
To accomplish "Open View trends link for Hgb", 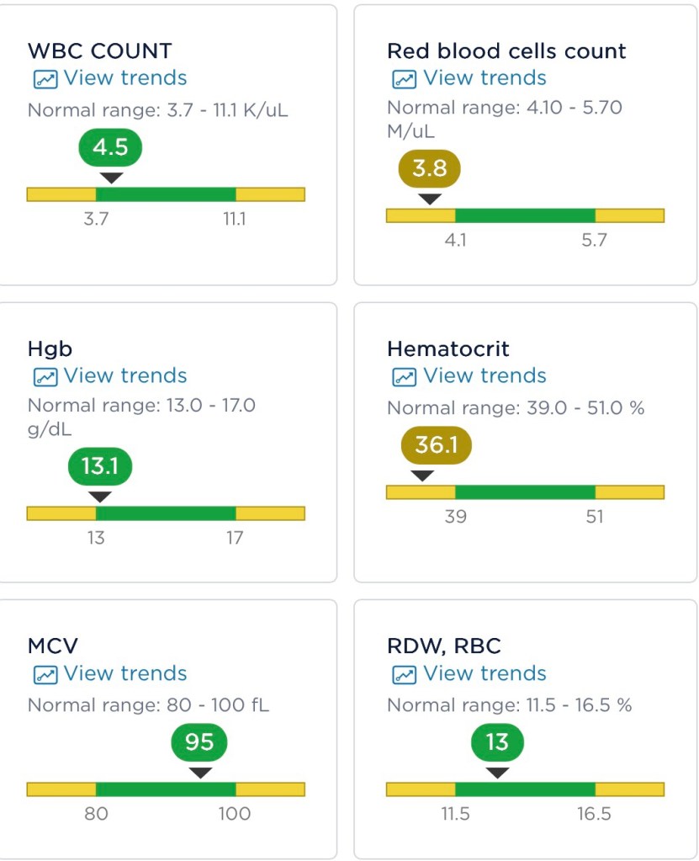I will click(125, 376).
